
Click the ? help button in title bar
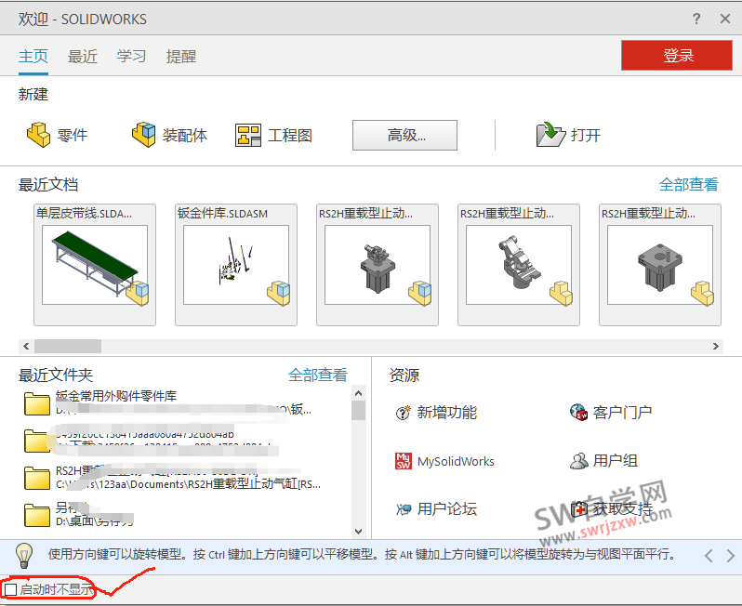tap(696, 19)
